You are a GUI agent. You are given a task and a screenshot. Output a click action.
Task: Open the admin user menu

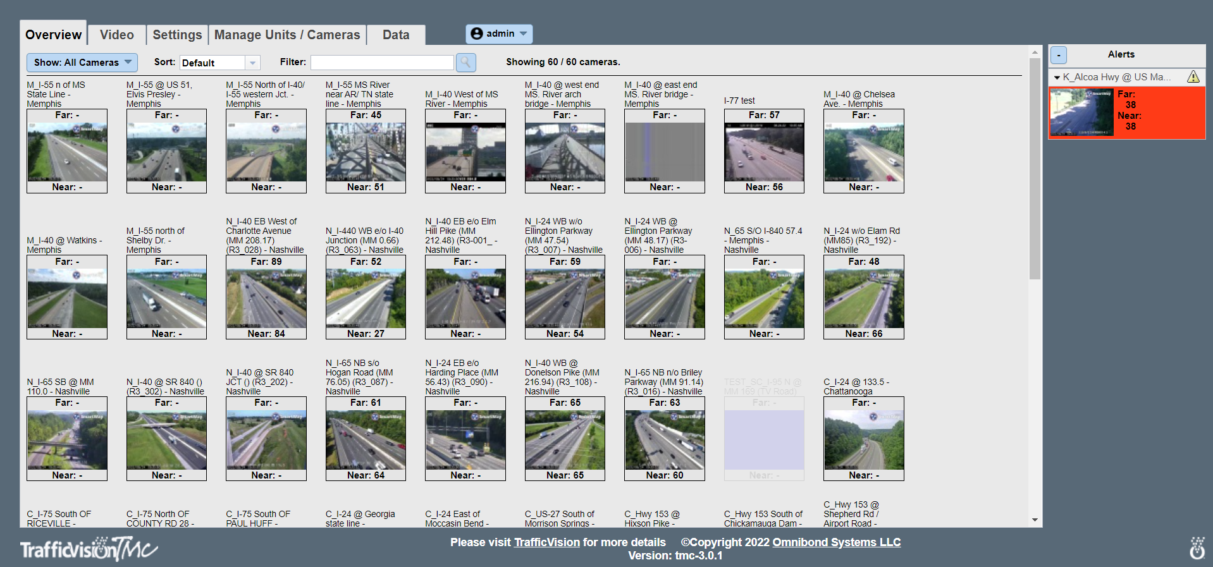point(499,34)
